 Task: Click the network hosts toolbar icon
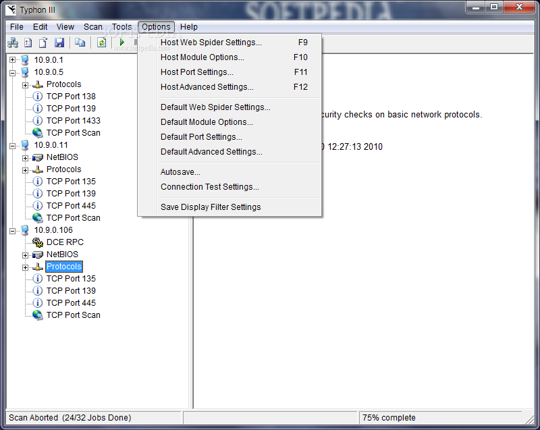[13, 43]
